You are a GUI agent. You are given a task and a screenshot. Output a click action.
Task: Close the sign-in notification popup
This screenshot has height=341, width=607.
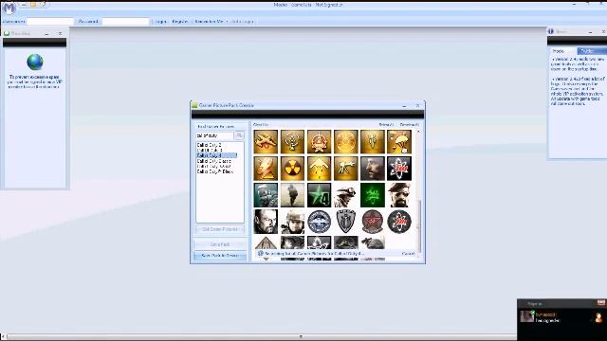(600, 303)
